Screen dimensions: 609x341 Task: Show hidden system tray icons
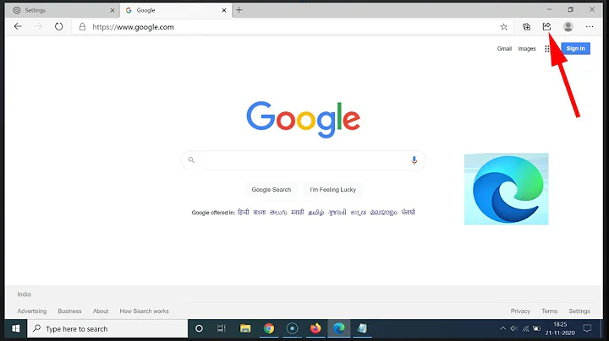502,328
